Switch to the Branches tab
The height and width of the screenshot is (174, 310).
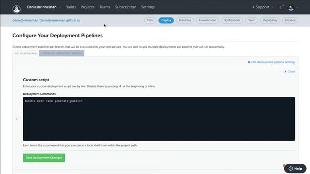[x=185, y=20]
